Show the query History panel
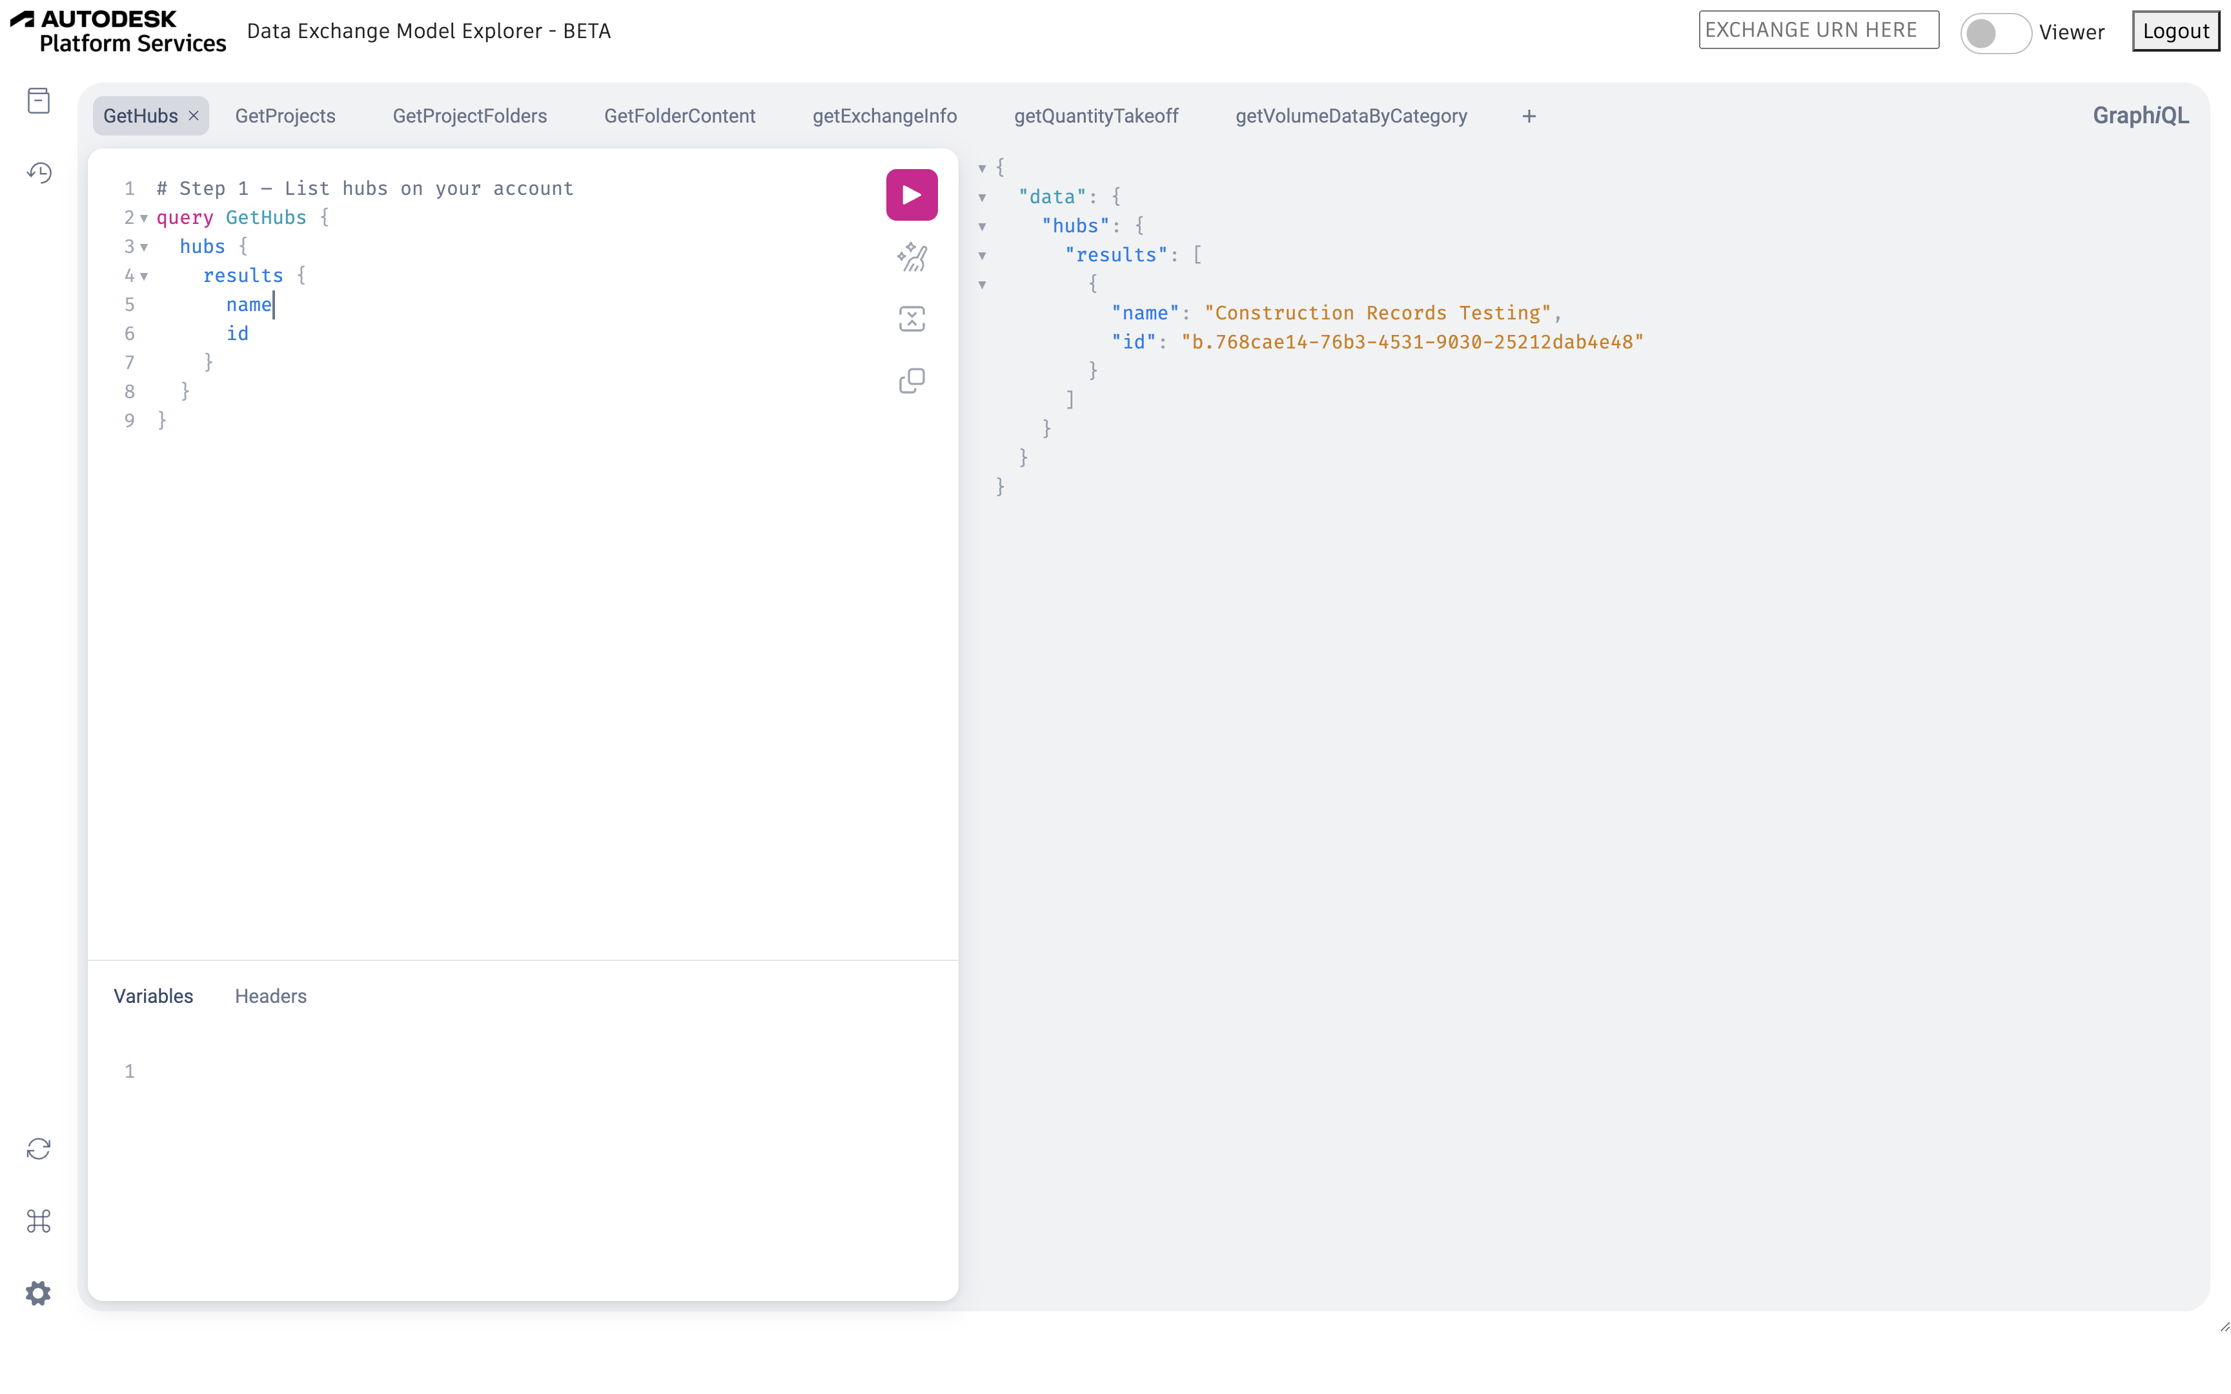Image resolution: width=2231 pixels, height=1394 pixels. (39, 172)
